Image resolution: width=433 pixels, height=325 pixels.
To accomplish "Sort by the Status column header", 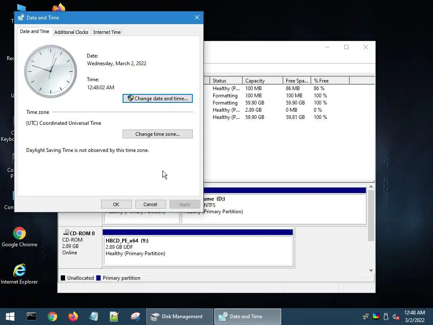I will tap(226, 81).
